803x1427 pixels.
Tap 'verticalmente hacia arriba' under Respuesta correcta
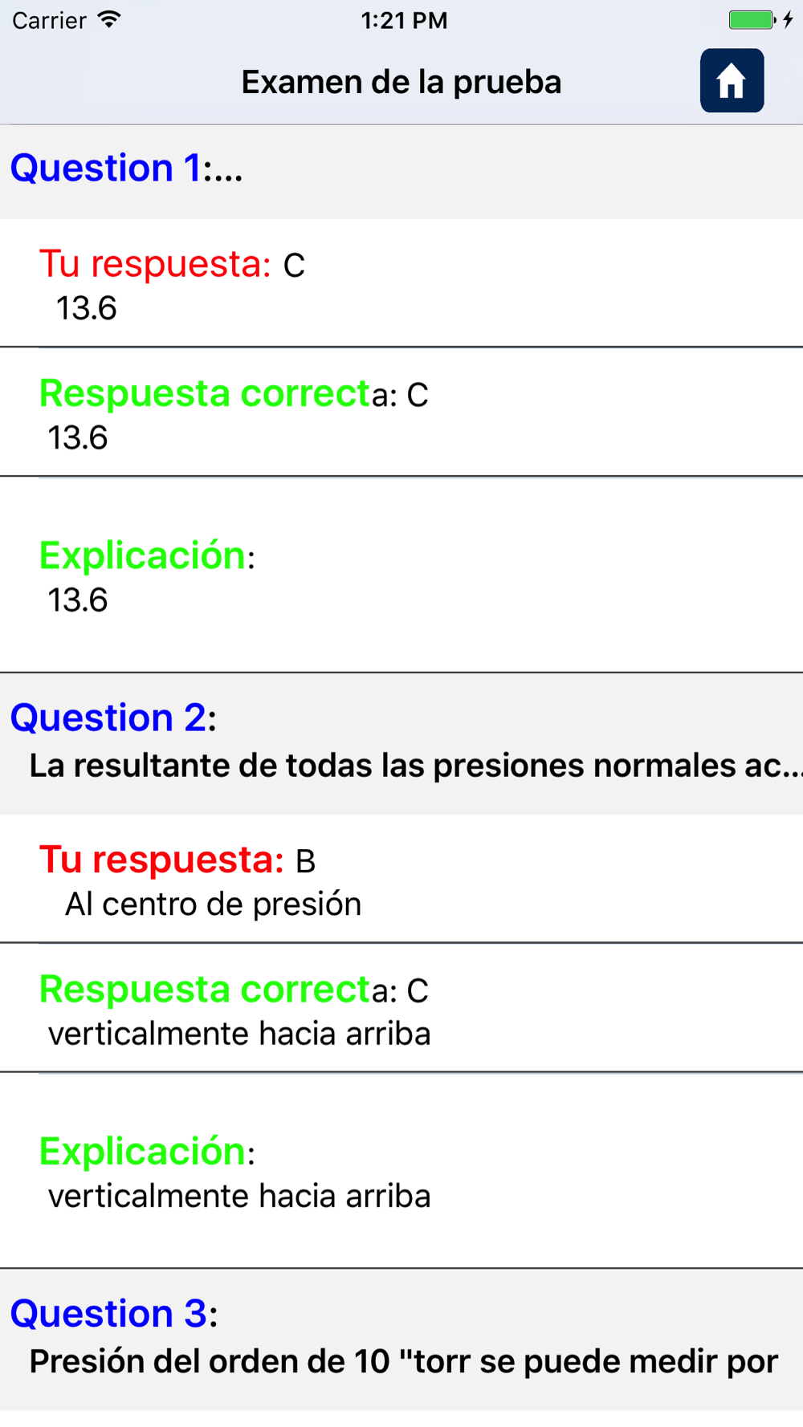[x=239, y=1034]
